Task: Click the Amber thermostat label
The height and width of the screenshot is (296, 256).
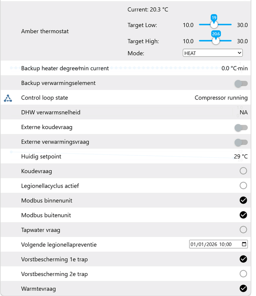Action: pos(45,31)
